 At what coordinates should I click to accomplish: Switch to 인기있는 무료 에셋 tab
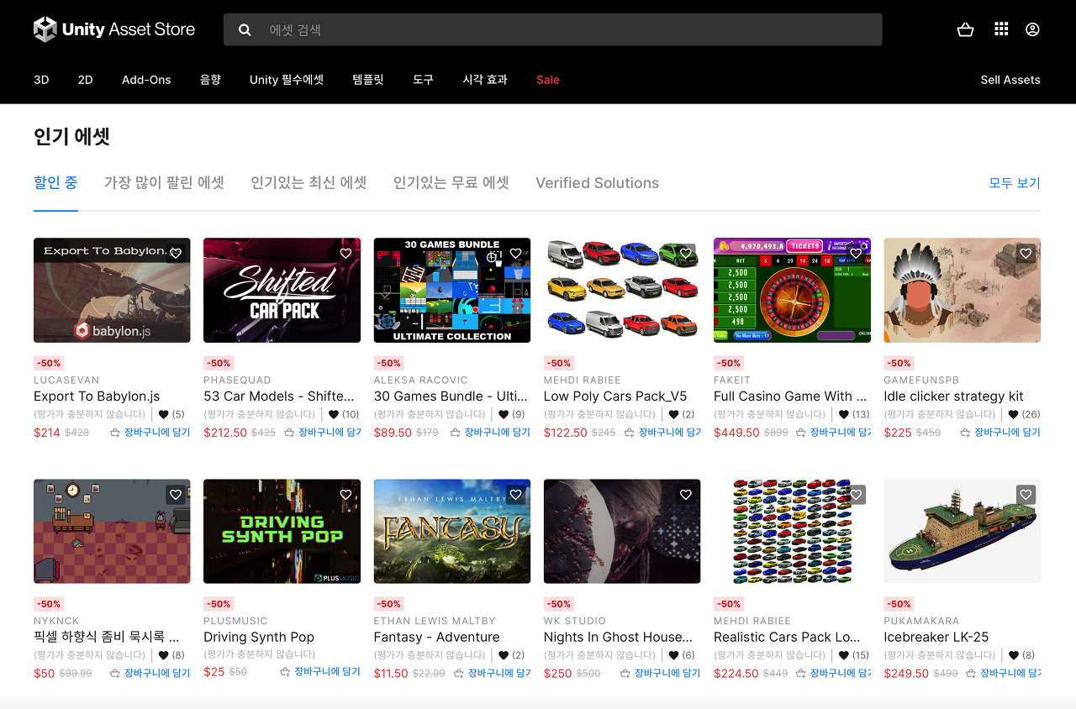point(451,182)
